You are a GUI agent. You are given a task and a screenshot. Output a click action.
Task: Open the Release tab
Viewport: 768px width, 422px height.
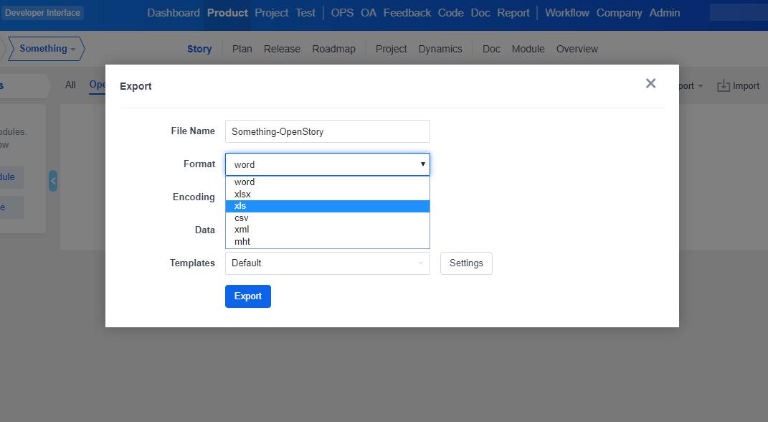click(x=282, y=49)
